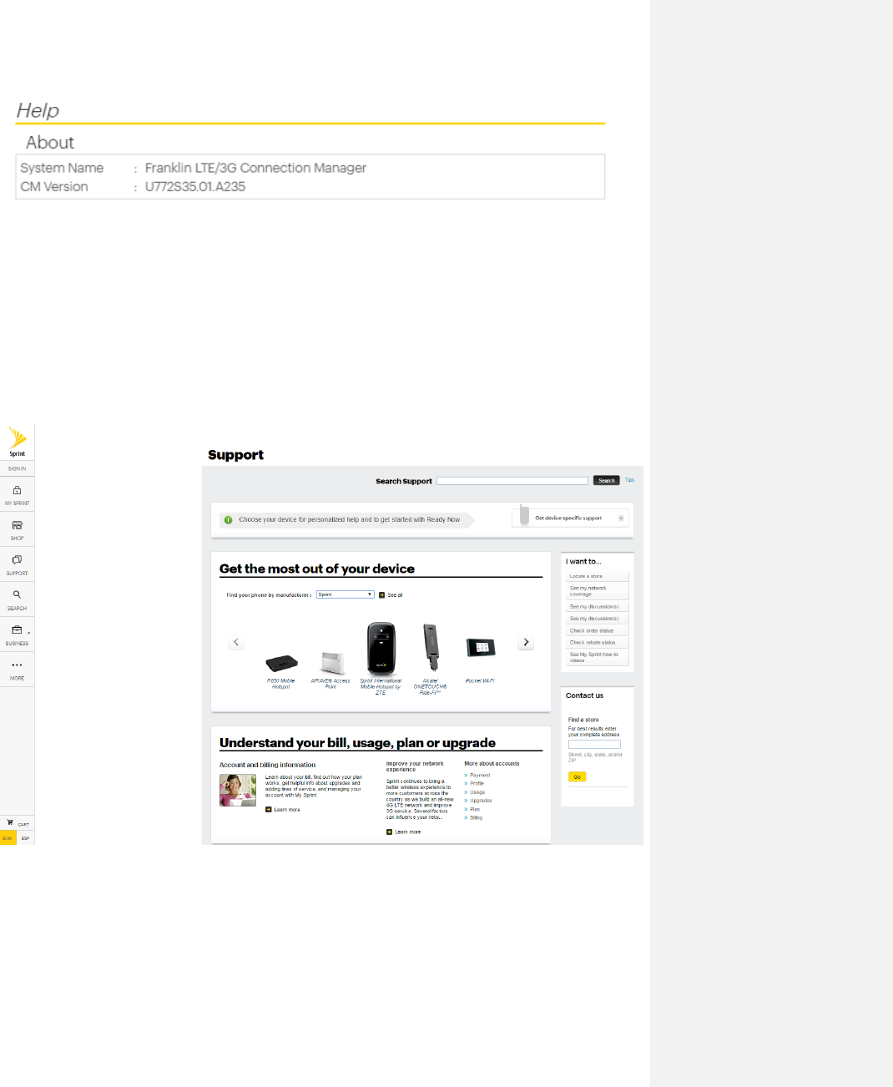Switch language to ESP
The image size is (893, 1087).
[25, 838]
